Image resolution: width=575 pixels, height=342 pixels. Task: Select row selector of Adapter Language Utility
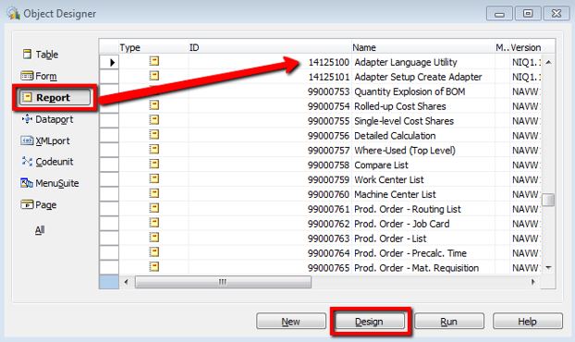pyautogui.click(x=109, y=62)
